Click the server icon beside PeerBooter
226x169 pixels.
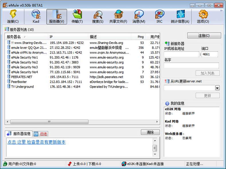[9, 81]
